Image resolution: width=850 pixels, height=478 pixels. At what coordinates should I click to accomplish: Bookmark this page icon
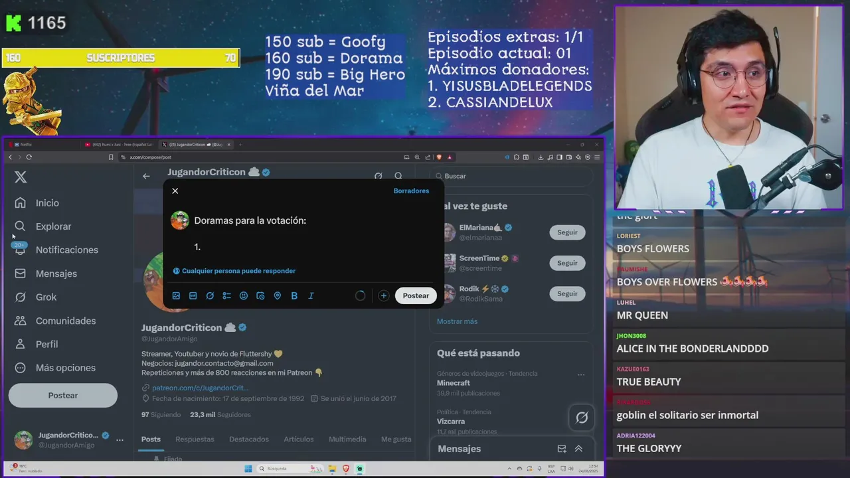(111, 157)
